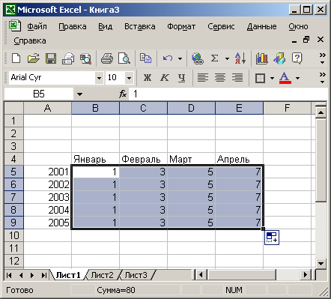Select row 10 header
The height and width of the screenshot is (299, 331).
[x=14, y=235]
